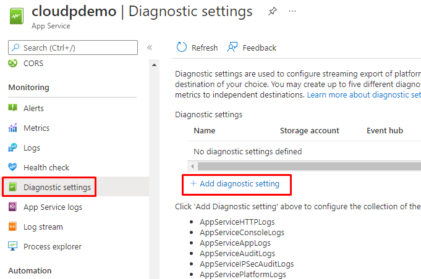Click the horizontal scrollbar left arrow
This screenshot has height=279, width=421.
click(x=192, y=167)
